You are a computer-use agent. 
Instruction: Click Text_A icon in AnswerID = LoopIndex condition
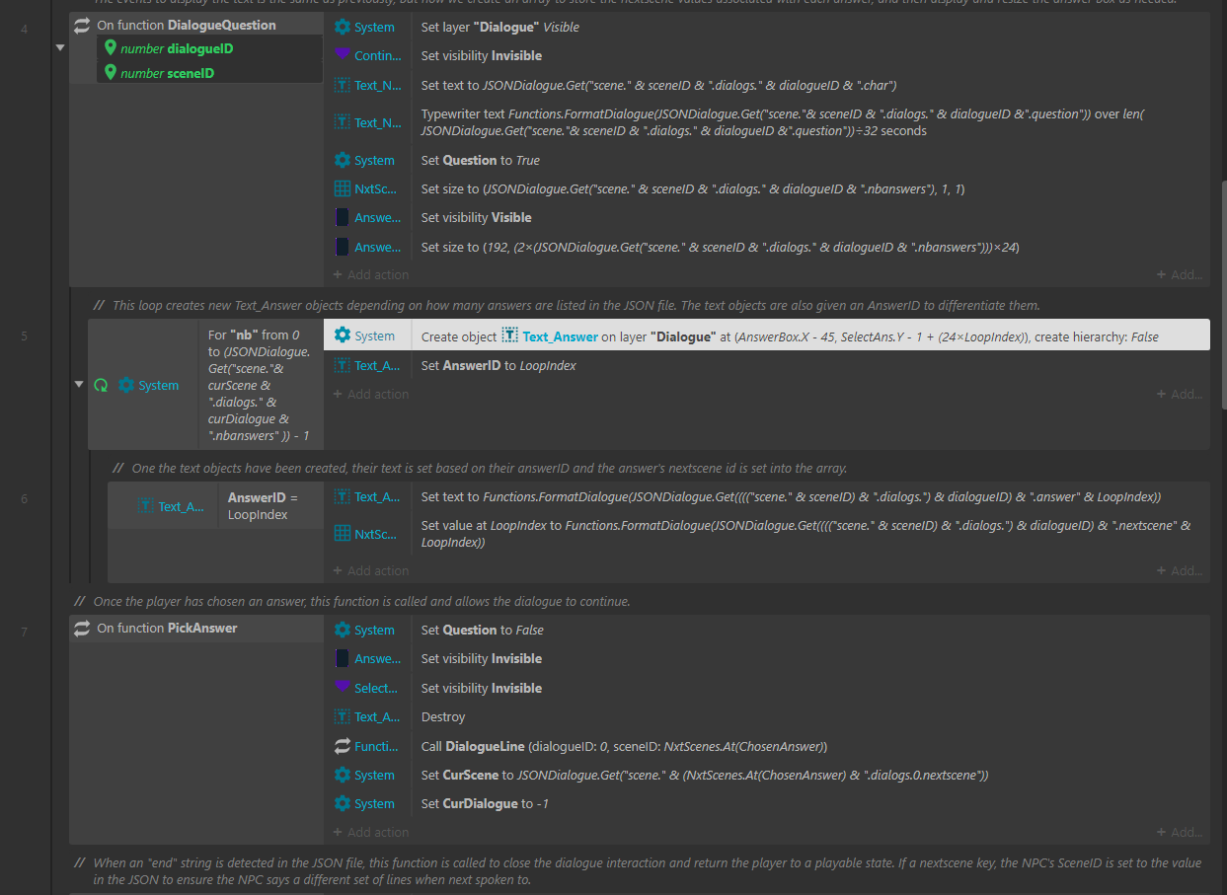click(x=145, y=506)
